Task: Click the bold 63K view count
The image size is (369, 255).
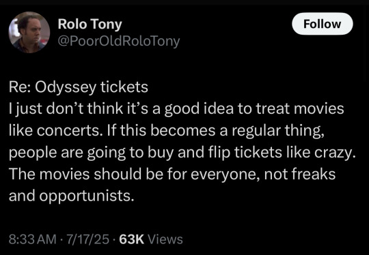Action: coord(132,239)
